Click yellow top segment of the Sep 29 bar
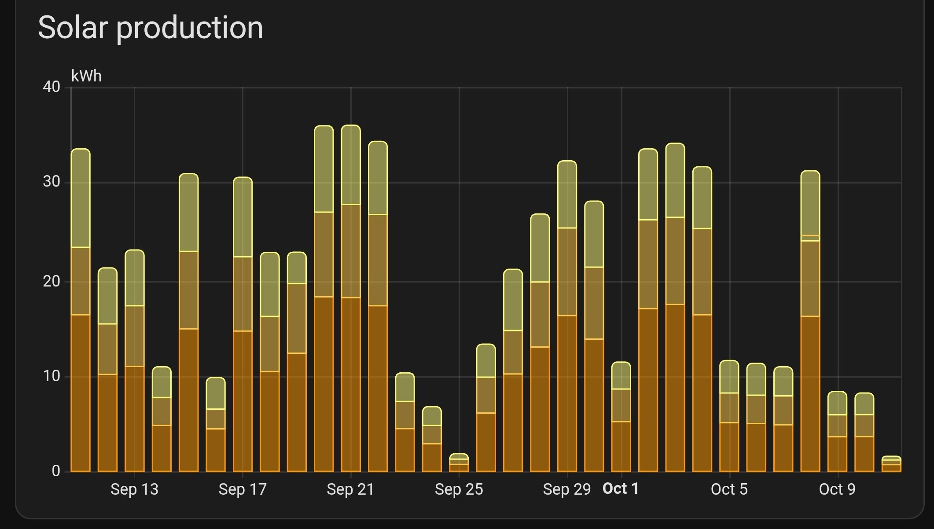Image resolution: width=934 pixels, height=529 pixels. (567, 195)
